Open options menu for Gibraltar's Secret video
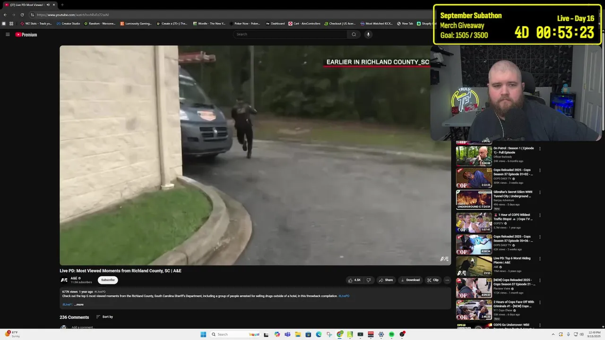This screenshot has height=340, width=605. point(540,192)
